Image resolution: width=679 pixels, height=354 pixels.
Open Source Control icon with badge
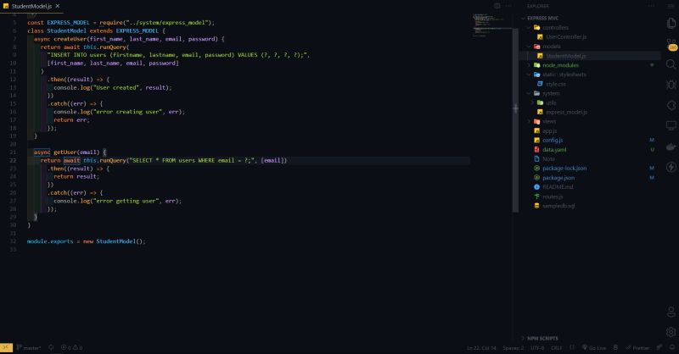coord(671,44)
